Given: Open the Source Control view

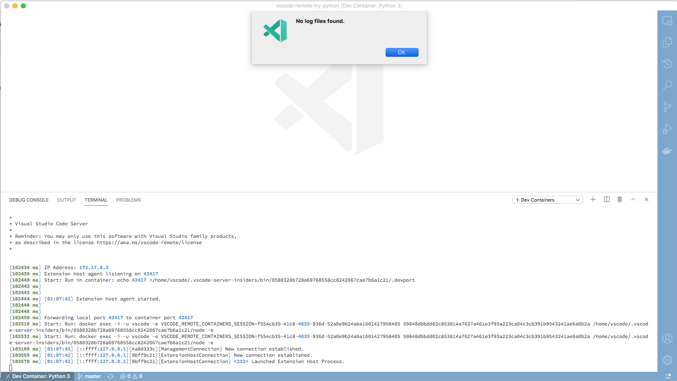Looking at the screenshot, I should click(x=667, y=107).
